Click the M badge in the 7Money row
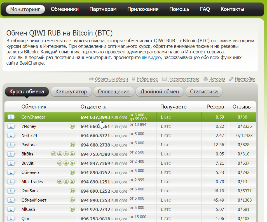267x222 pixels. (72, 126)
